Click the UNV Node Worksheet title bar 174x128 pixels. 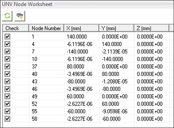click(87, 4)
